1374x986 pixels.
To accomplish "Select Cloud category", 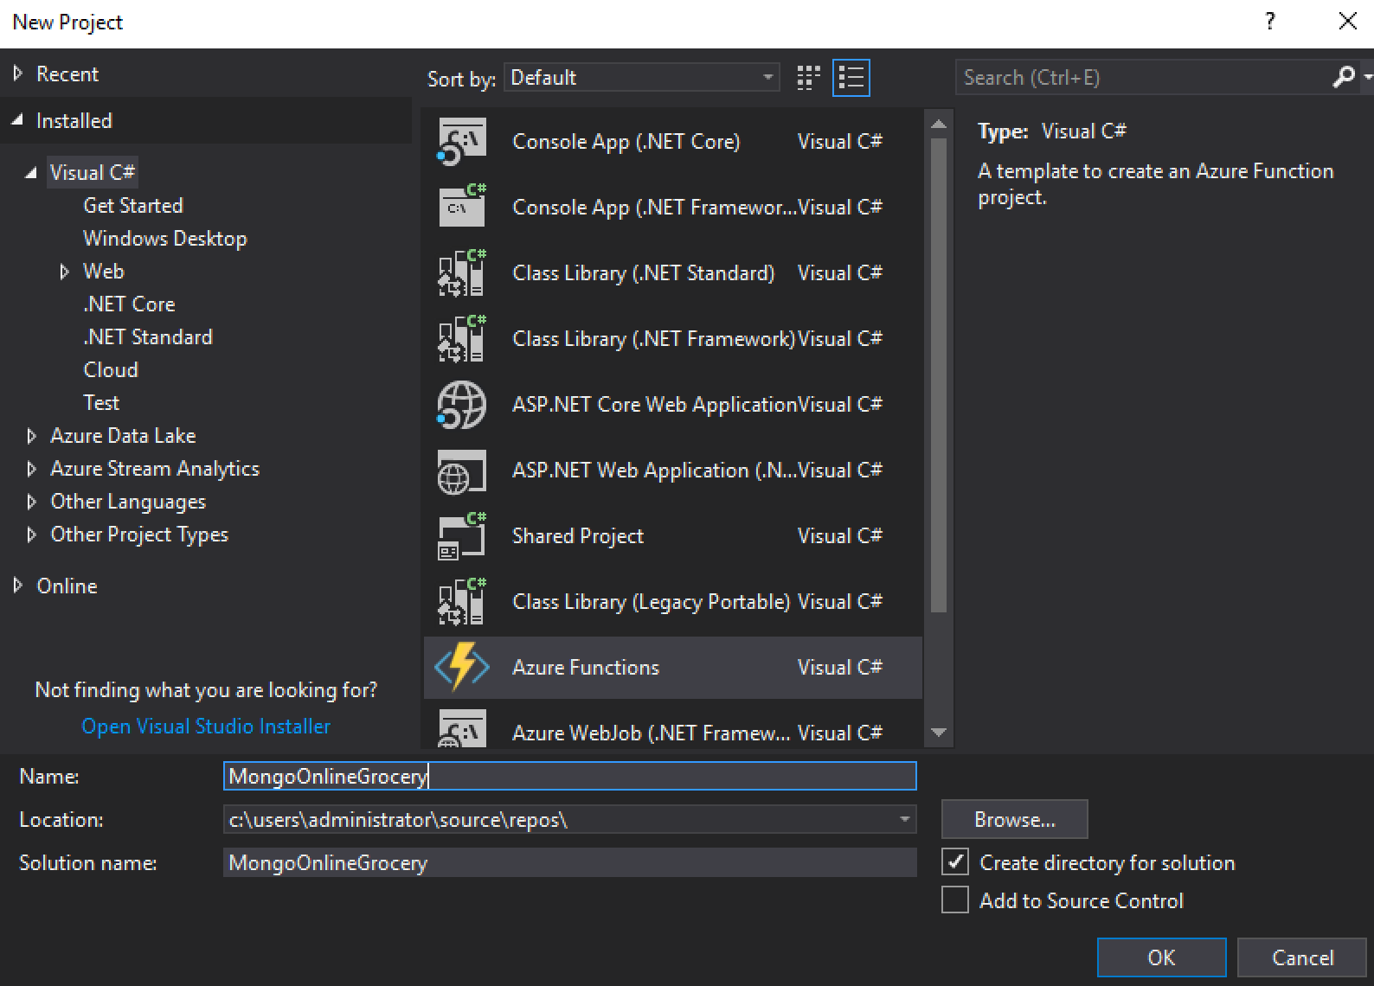I will pyautogui.click(x=111, y=370).
